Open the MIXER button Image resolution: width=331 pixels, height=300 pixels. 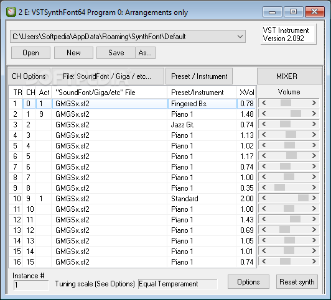click(289, 76)
